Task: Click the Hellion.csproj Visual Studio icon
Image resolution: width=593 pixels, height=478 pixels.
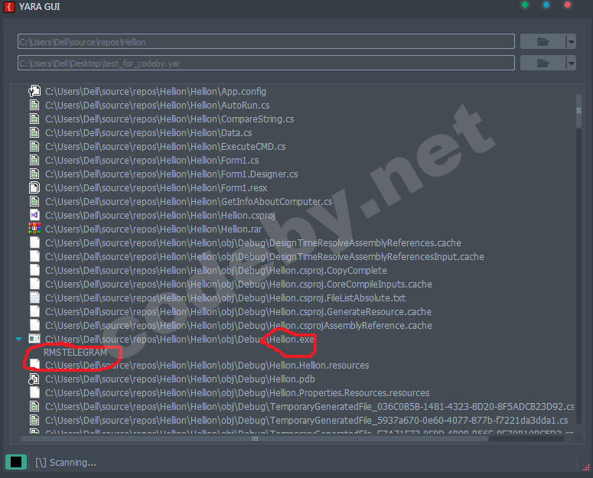Action: (x=34, y=216)
